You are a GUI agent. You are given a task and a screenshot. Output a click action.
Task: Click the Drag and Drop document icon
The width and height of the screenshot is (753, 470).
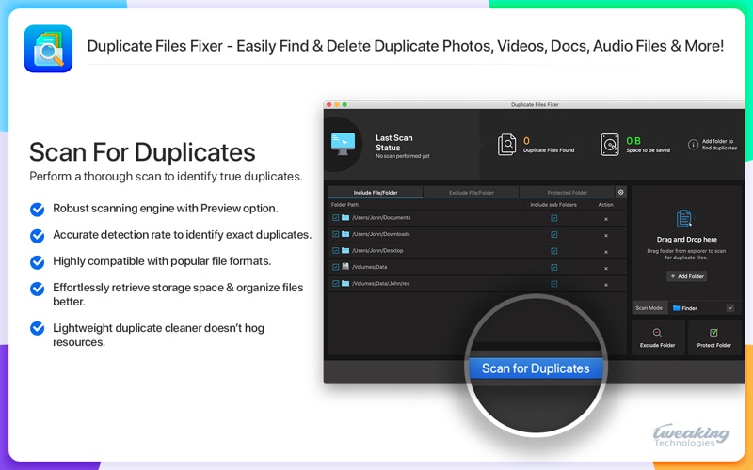[684, 219]
